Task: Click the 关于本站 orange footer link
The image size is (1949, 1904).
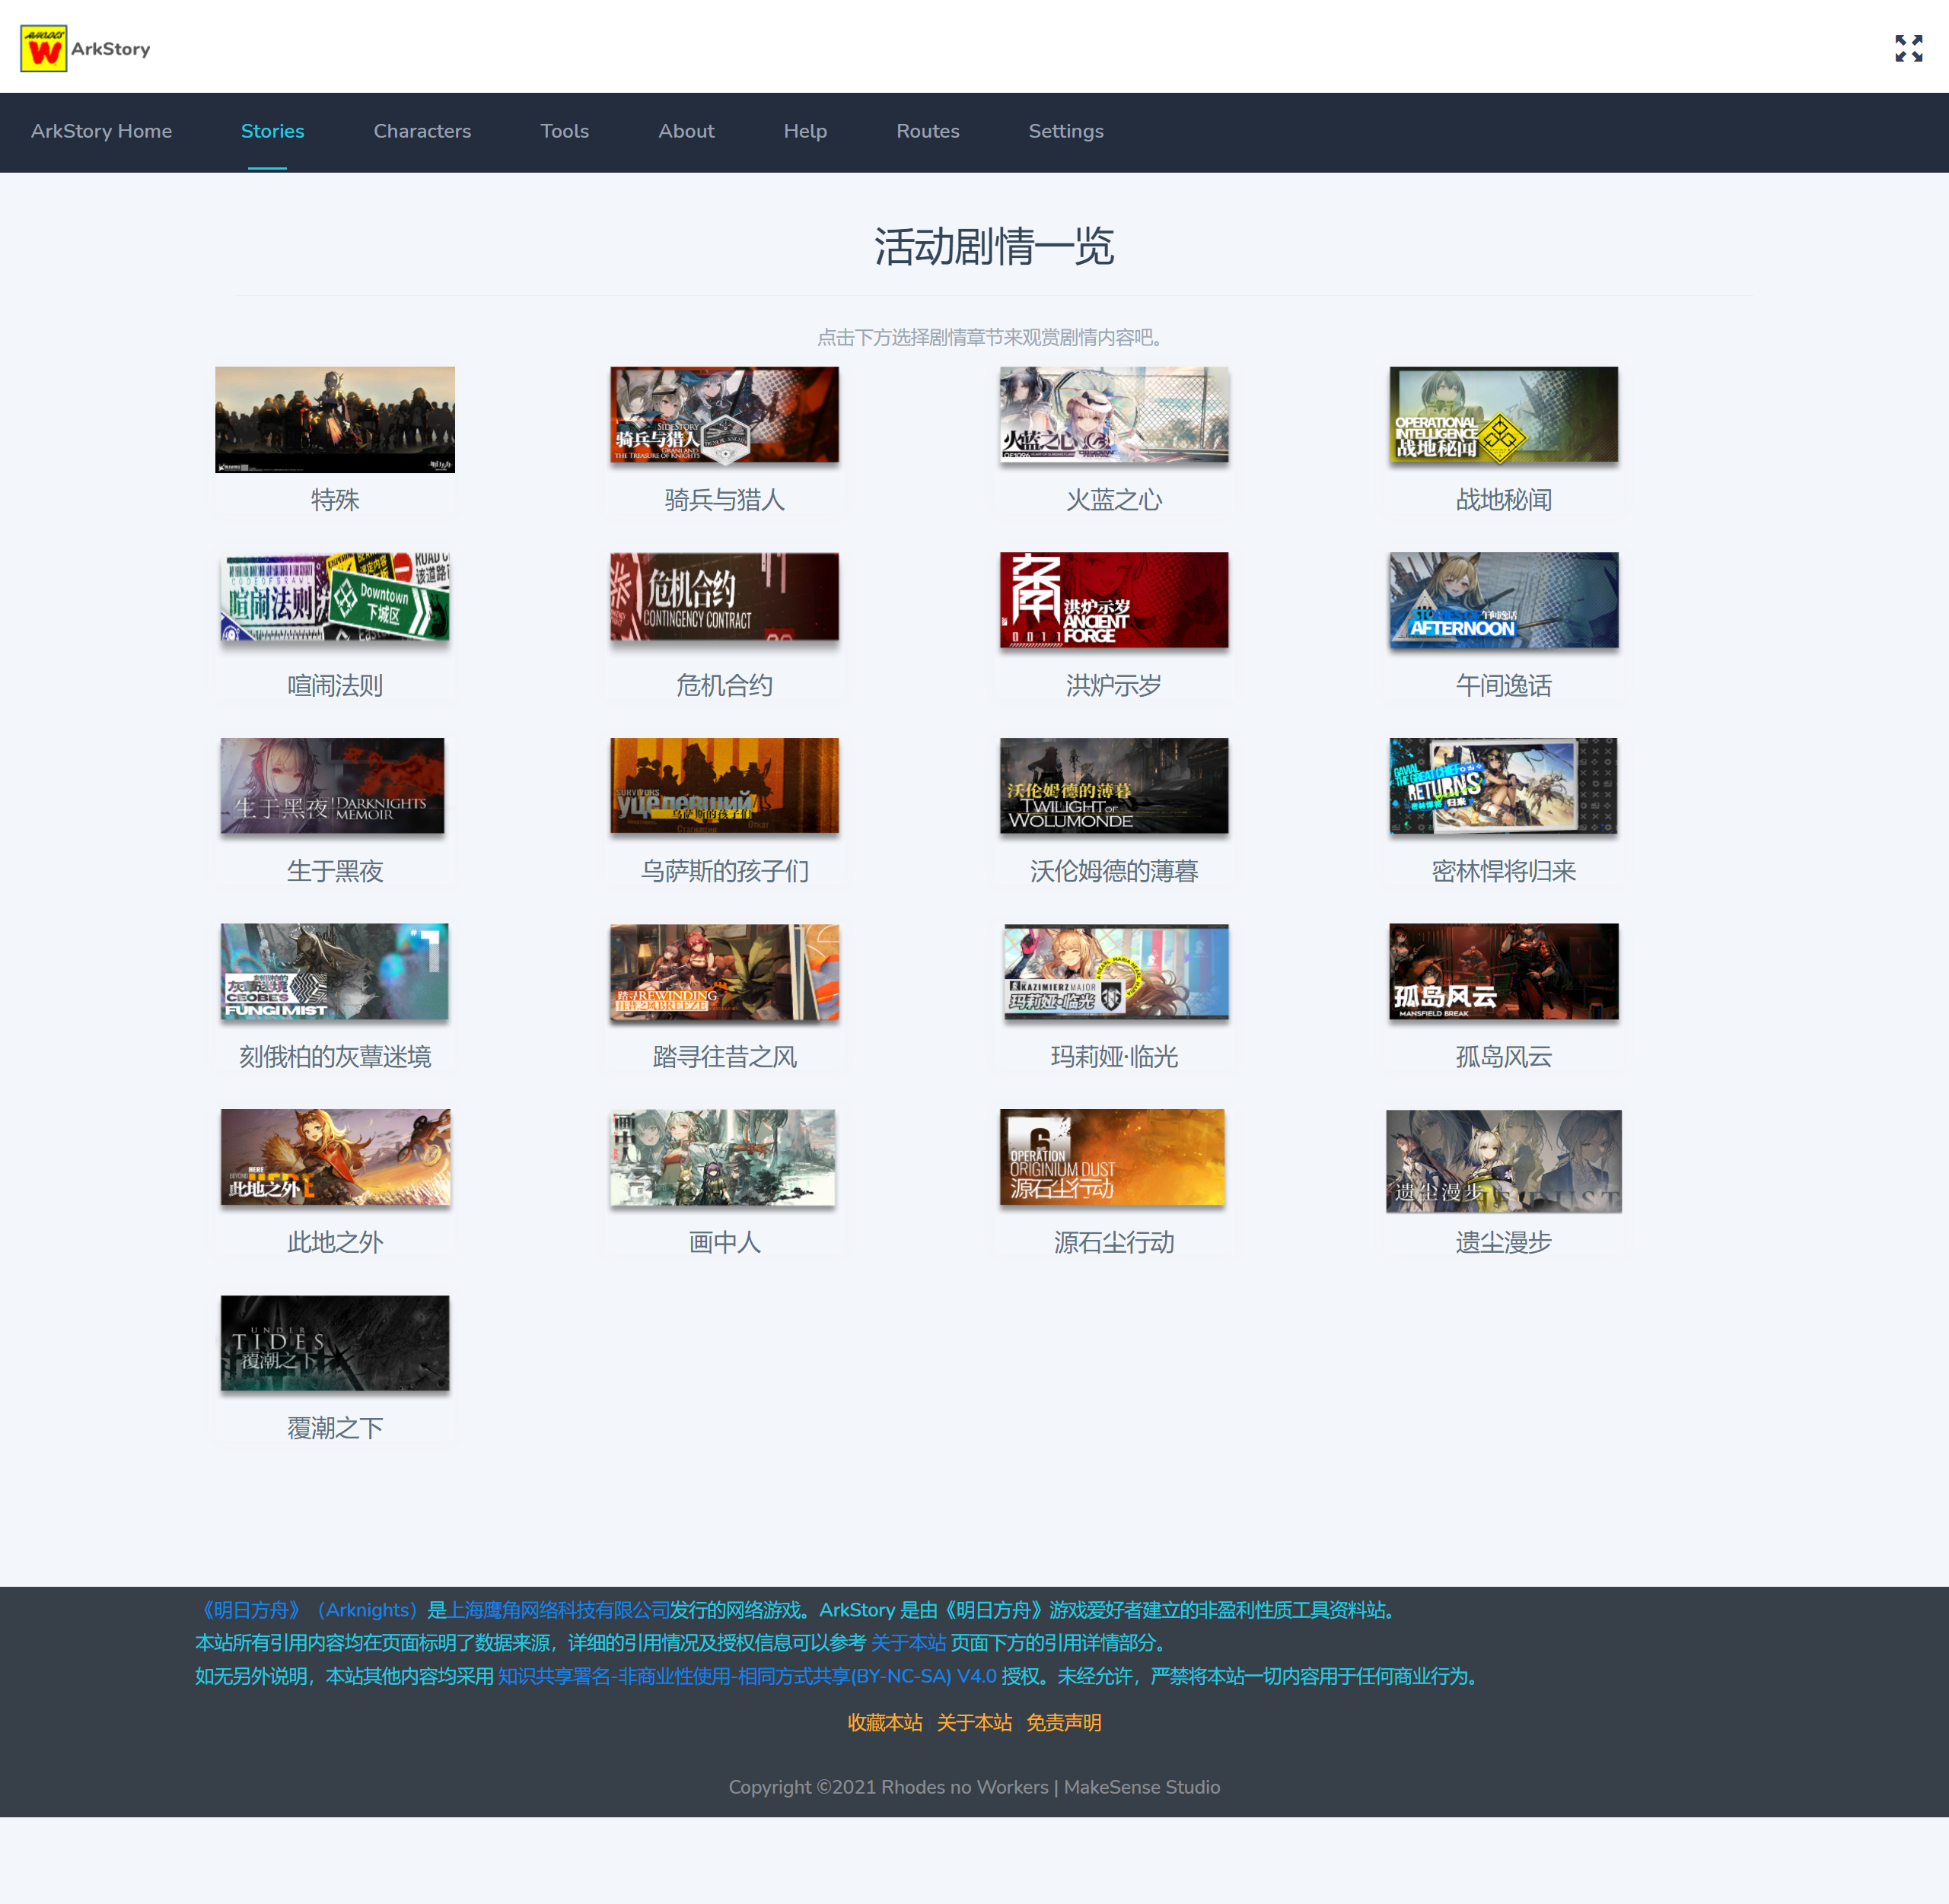Action: (x=973, y=1722)
